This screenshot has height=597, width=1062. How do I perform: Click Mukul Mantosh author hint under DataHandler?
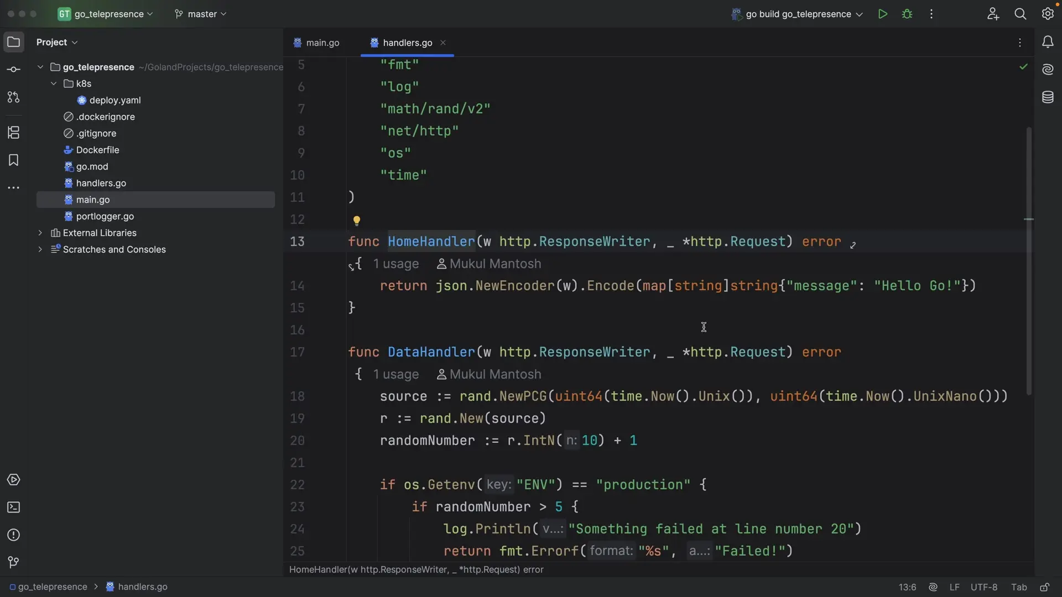click(489, 374)
